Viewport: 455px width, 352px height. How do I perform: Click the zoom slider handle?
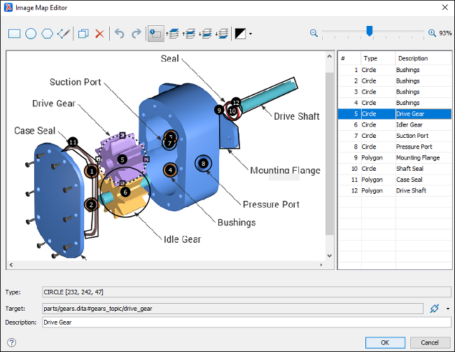click(370, 31)
